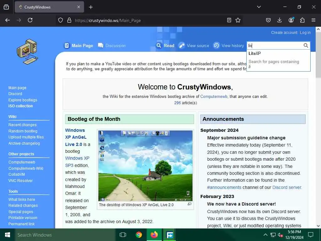The width and height of the screenshot is (321, 241).
Task: Open Recent changes link
Action: pyautogui.click(x=22, y=125)
